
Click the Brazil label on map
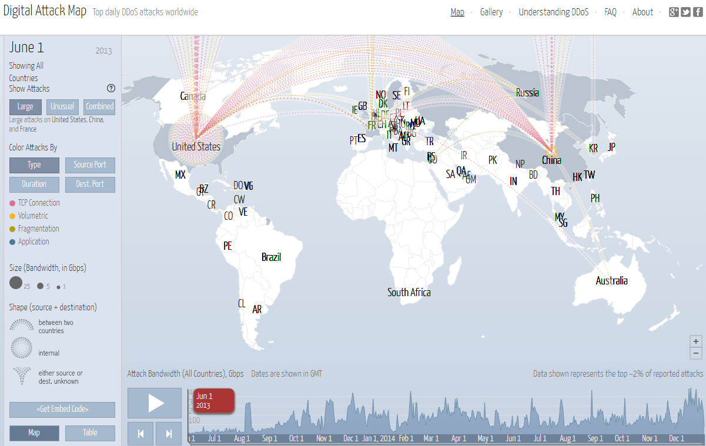point(271,257)
